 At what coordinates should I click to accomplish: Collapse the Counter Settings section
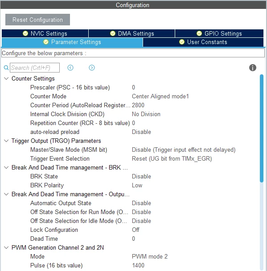pyautogui.click(x=6, y=79)
